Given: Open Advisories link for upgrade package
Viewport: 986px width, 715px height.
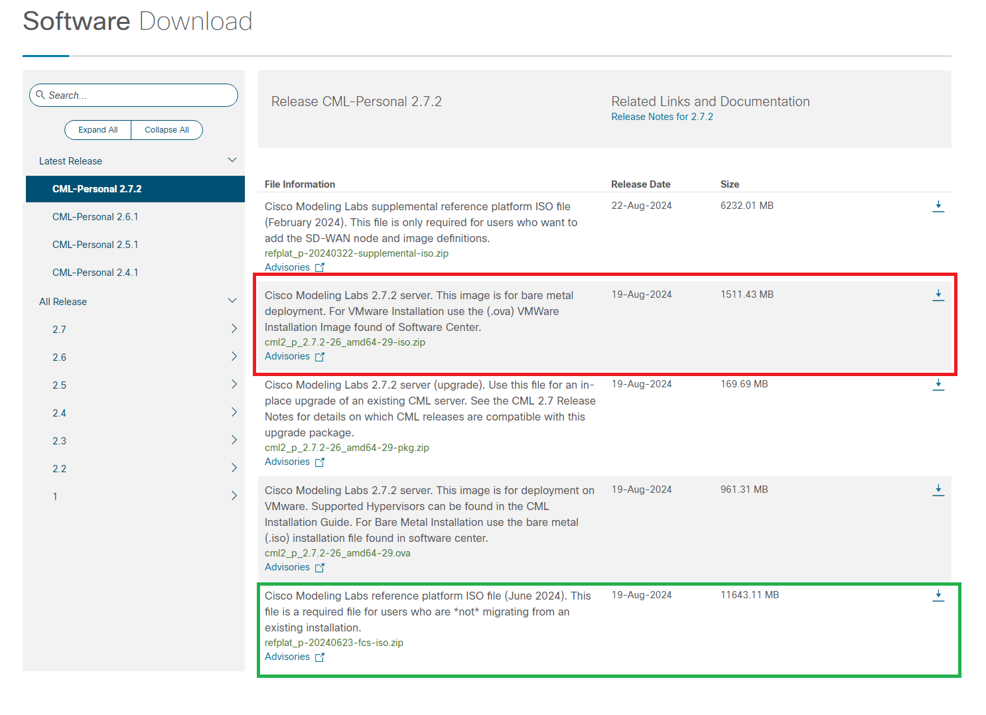Looking at the screenshot, I should 287,462.
